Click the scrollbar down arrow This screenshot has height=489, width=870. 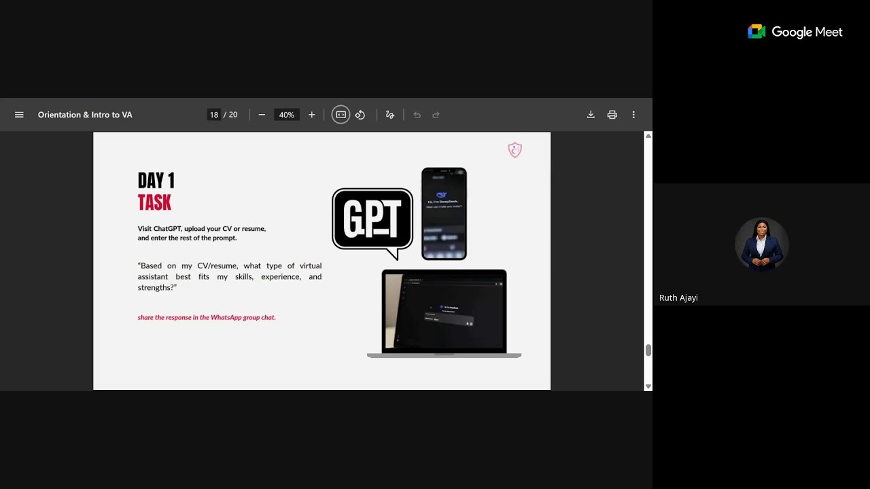coord(648,386)
